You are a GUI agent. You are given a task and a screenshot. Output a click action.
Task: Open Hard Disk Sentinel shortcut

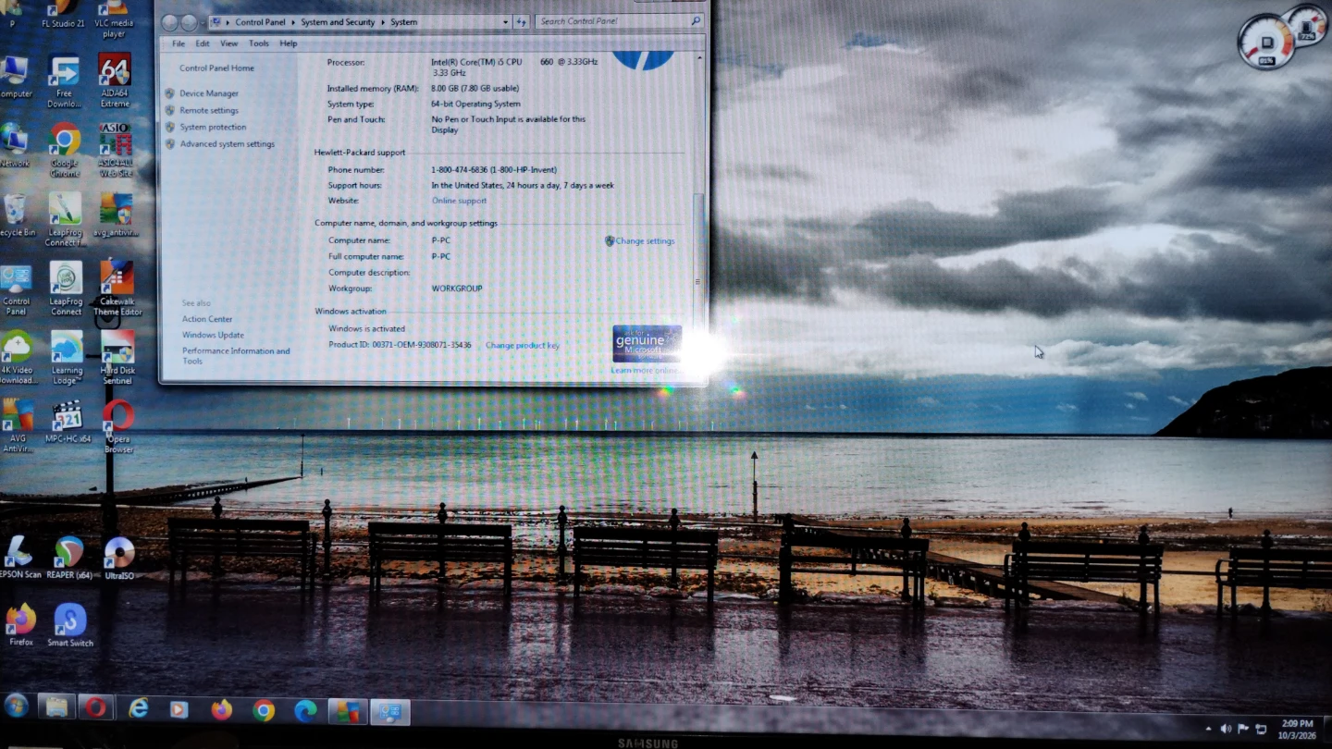tap(117, 358)
